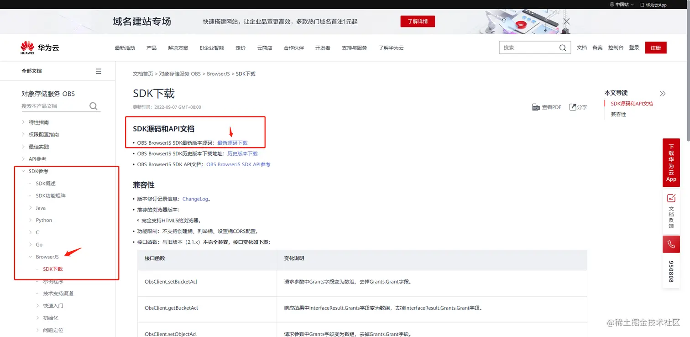Screen dimensions: 690x337
Task: Open the 控制台 console link
Action: [616, 47]
